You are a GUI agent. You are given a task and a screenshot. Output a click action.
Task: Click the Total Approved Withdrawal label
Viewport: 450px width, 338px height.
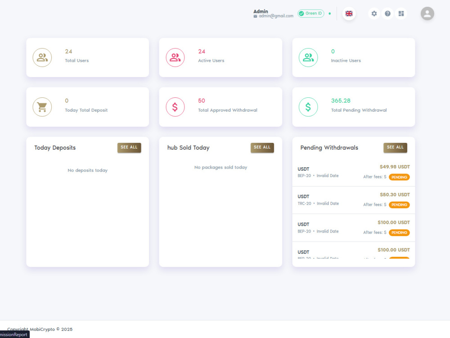228,110
